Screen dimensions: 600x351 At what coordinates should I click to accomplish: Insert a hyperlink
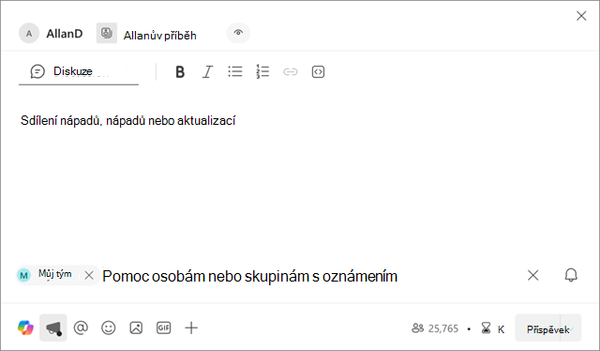[x=291, y=71]
